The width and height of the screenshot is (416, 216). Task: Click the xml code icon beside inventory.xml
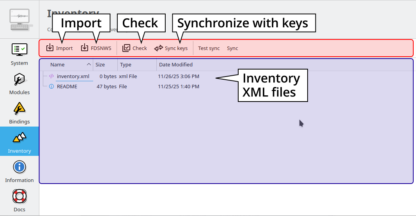(51, 76)
